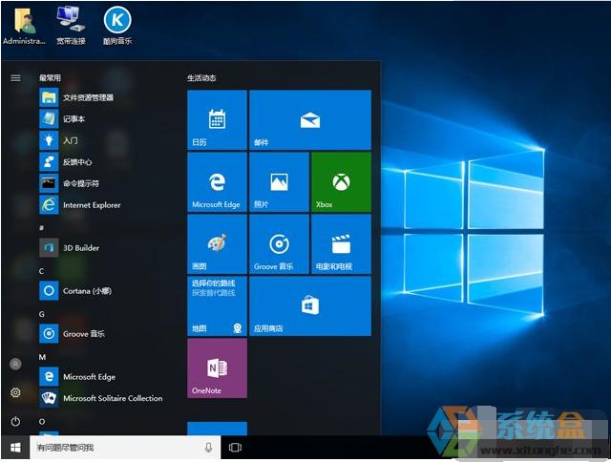
Task: Open the Paint (画图) tile
Action: 217,243
